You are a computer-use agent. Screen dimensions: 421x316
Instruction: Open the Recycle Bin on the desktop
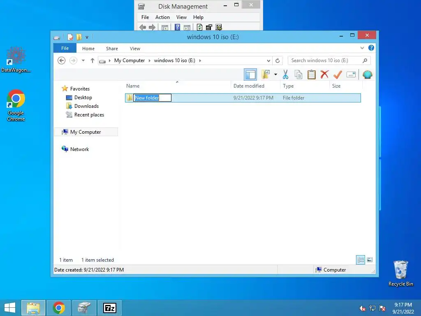(x=400, y=273)
